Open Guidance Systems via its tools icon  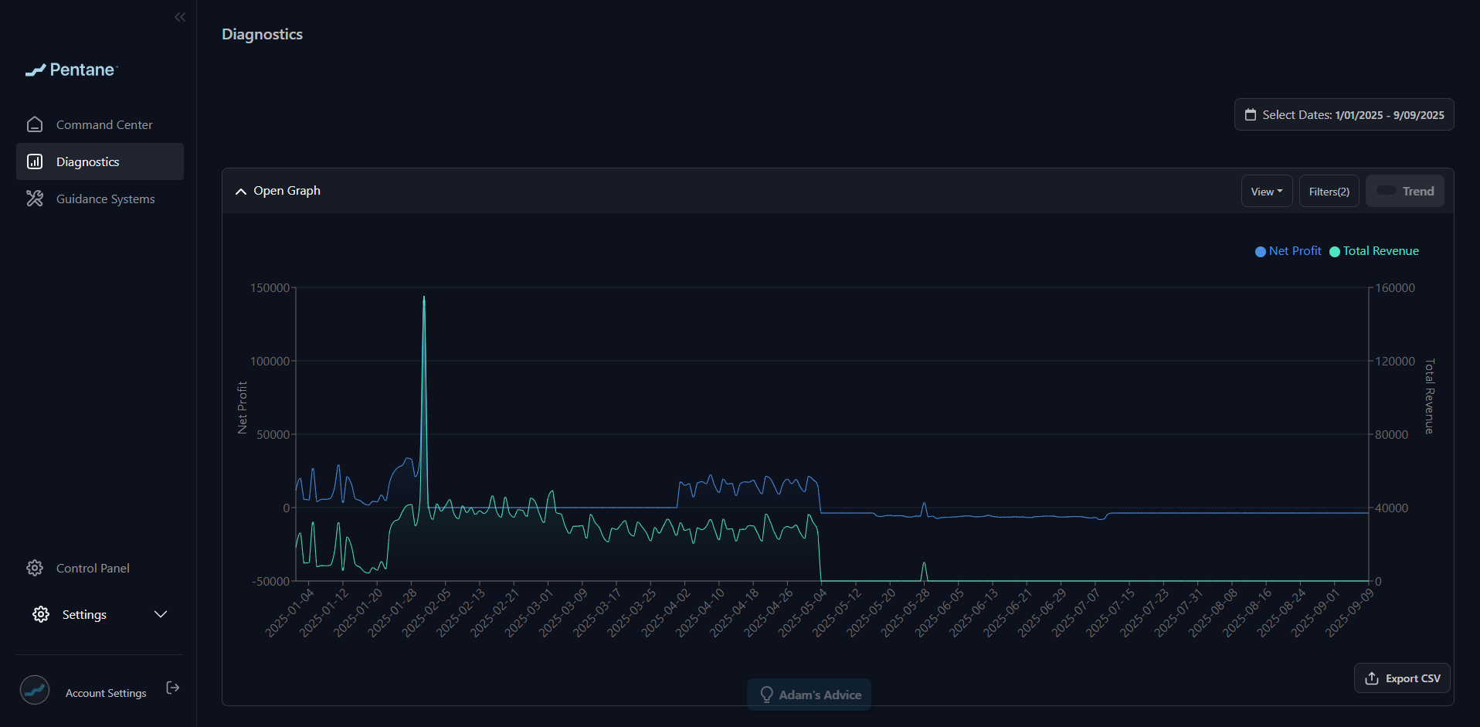(x=35, y=199)
